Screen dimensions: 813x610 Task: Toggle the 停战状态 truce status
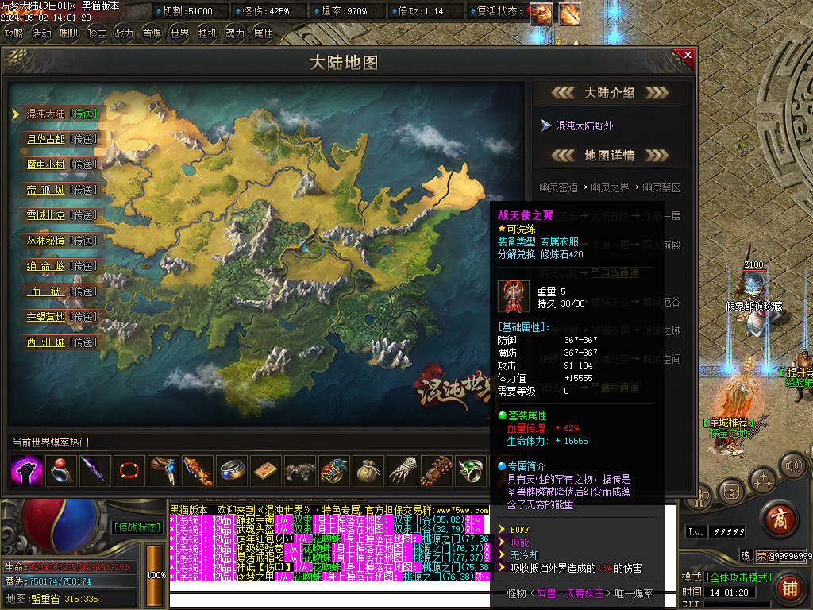coord(137,527)
